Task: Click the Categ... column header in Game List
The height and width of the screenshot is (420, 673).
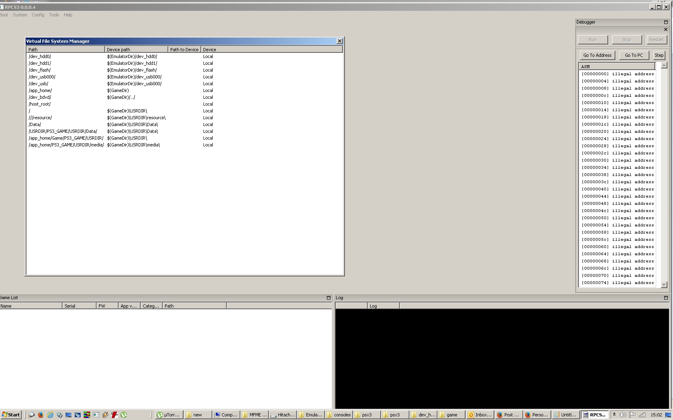Action: (151, 306)
